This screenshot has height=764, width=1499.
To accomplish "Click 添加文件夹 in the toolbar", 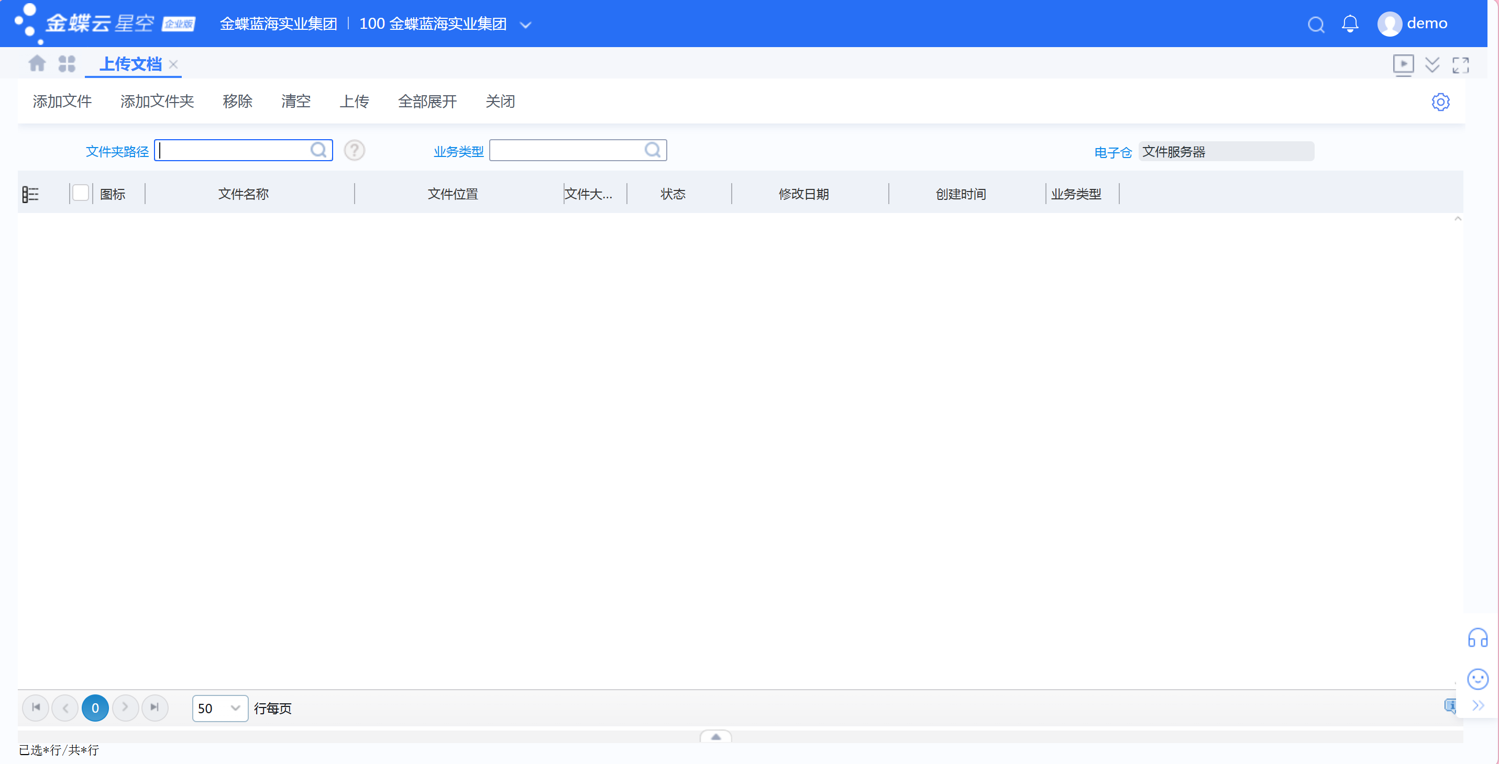I will tap(157, 101).
